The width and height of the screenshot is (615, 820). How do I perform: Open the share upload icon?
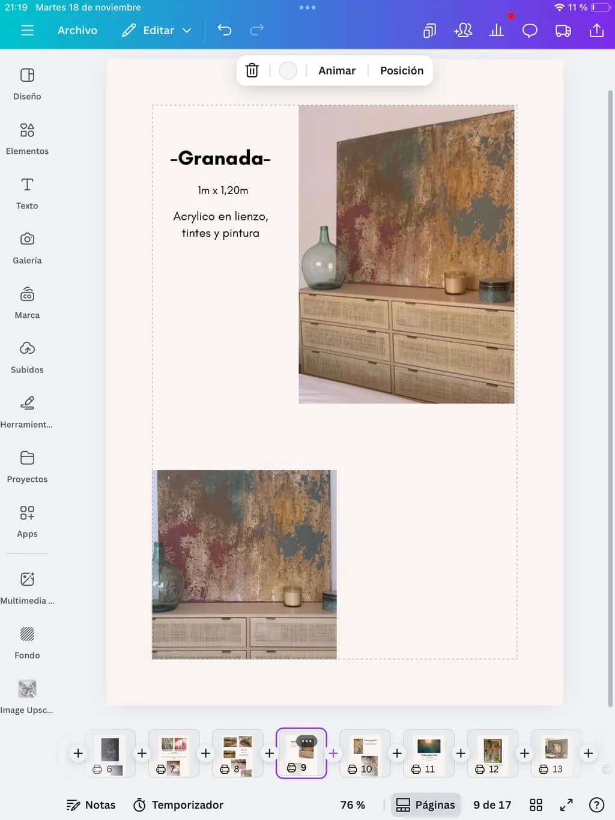596,30
